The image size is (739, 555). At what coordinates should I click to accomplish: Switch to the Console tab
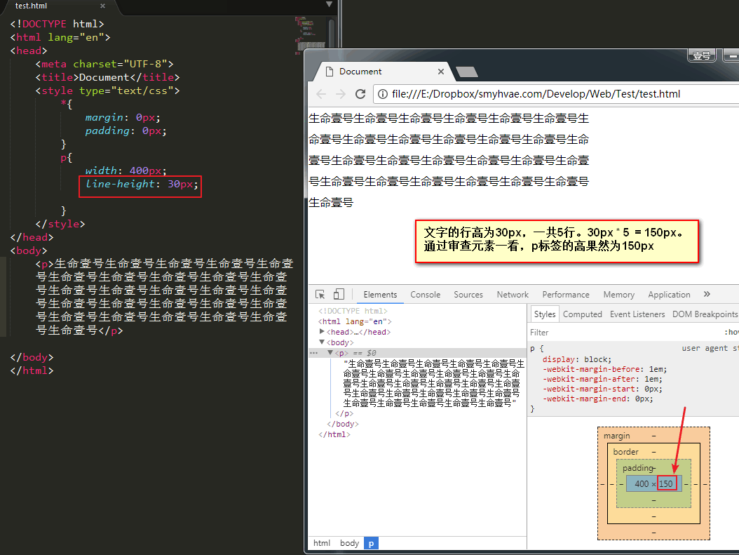426,294
